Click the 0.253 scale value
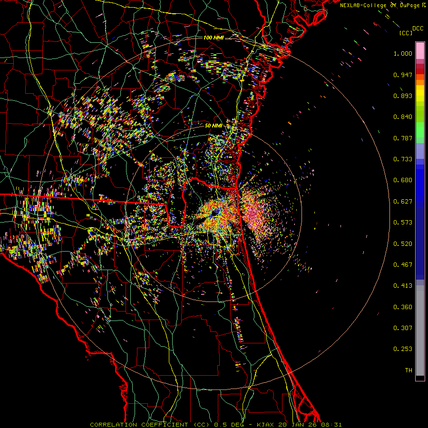428x428 pixels. pos(403,349)
